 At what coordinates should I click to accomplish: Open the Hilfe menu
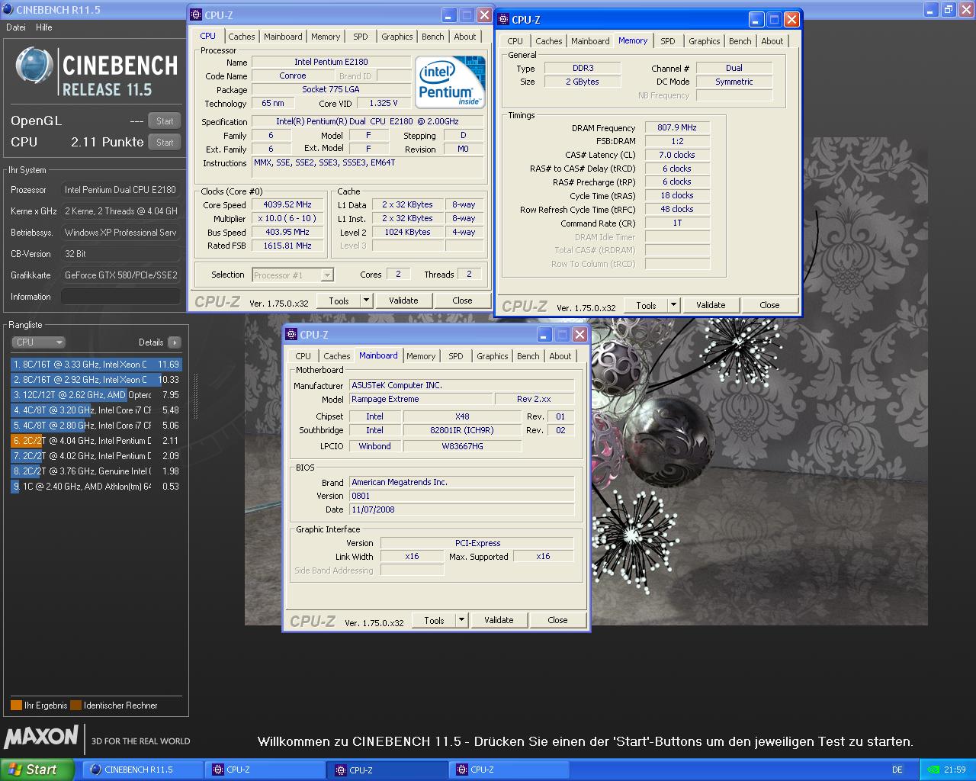[44, 27]
